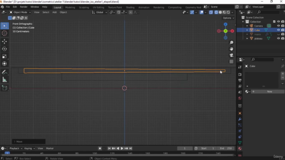The height and width of the screenshot is (160, 285).
Task: Open the World properties tab
Action: pos(240,98)
